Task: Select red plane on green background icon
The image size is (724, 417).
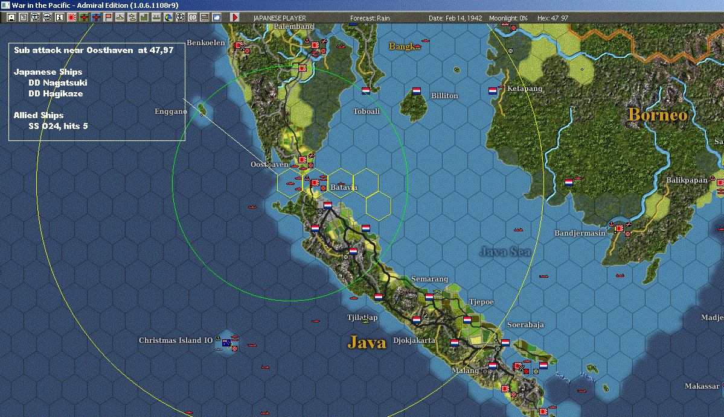Action: point(83,17)
